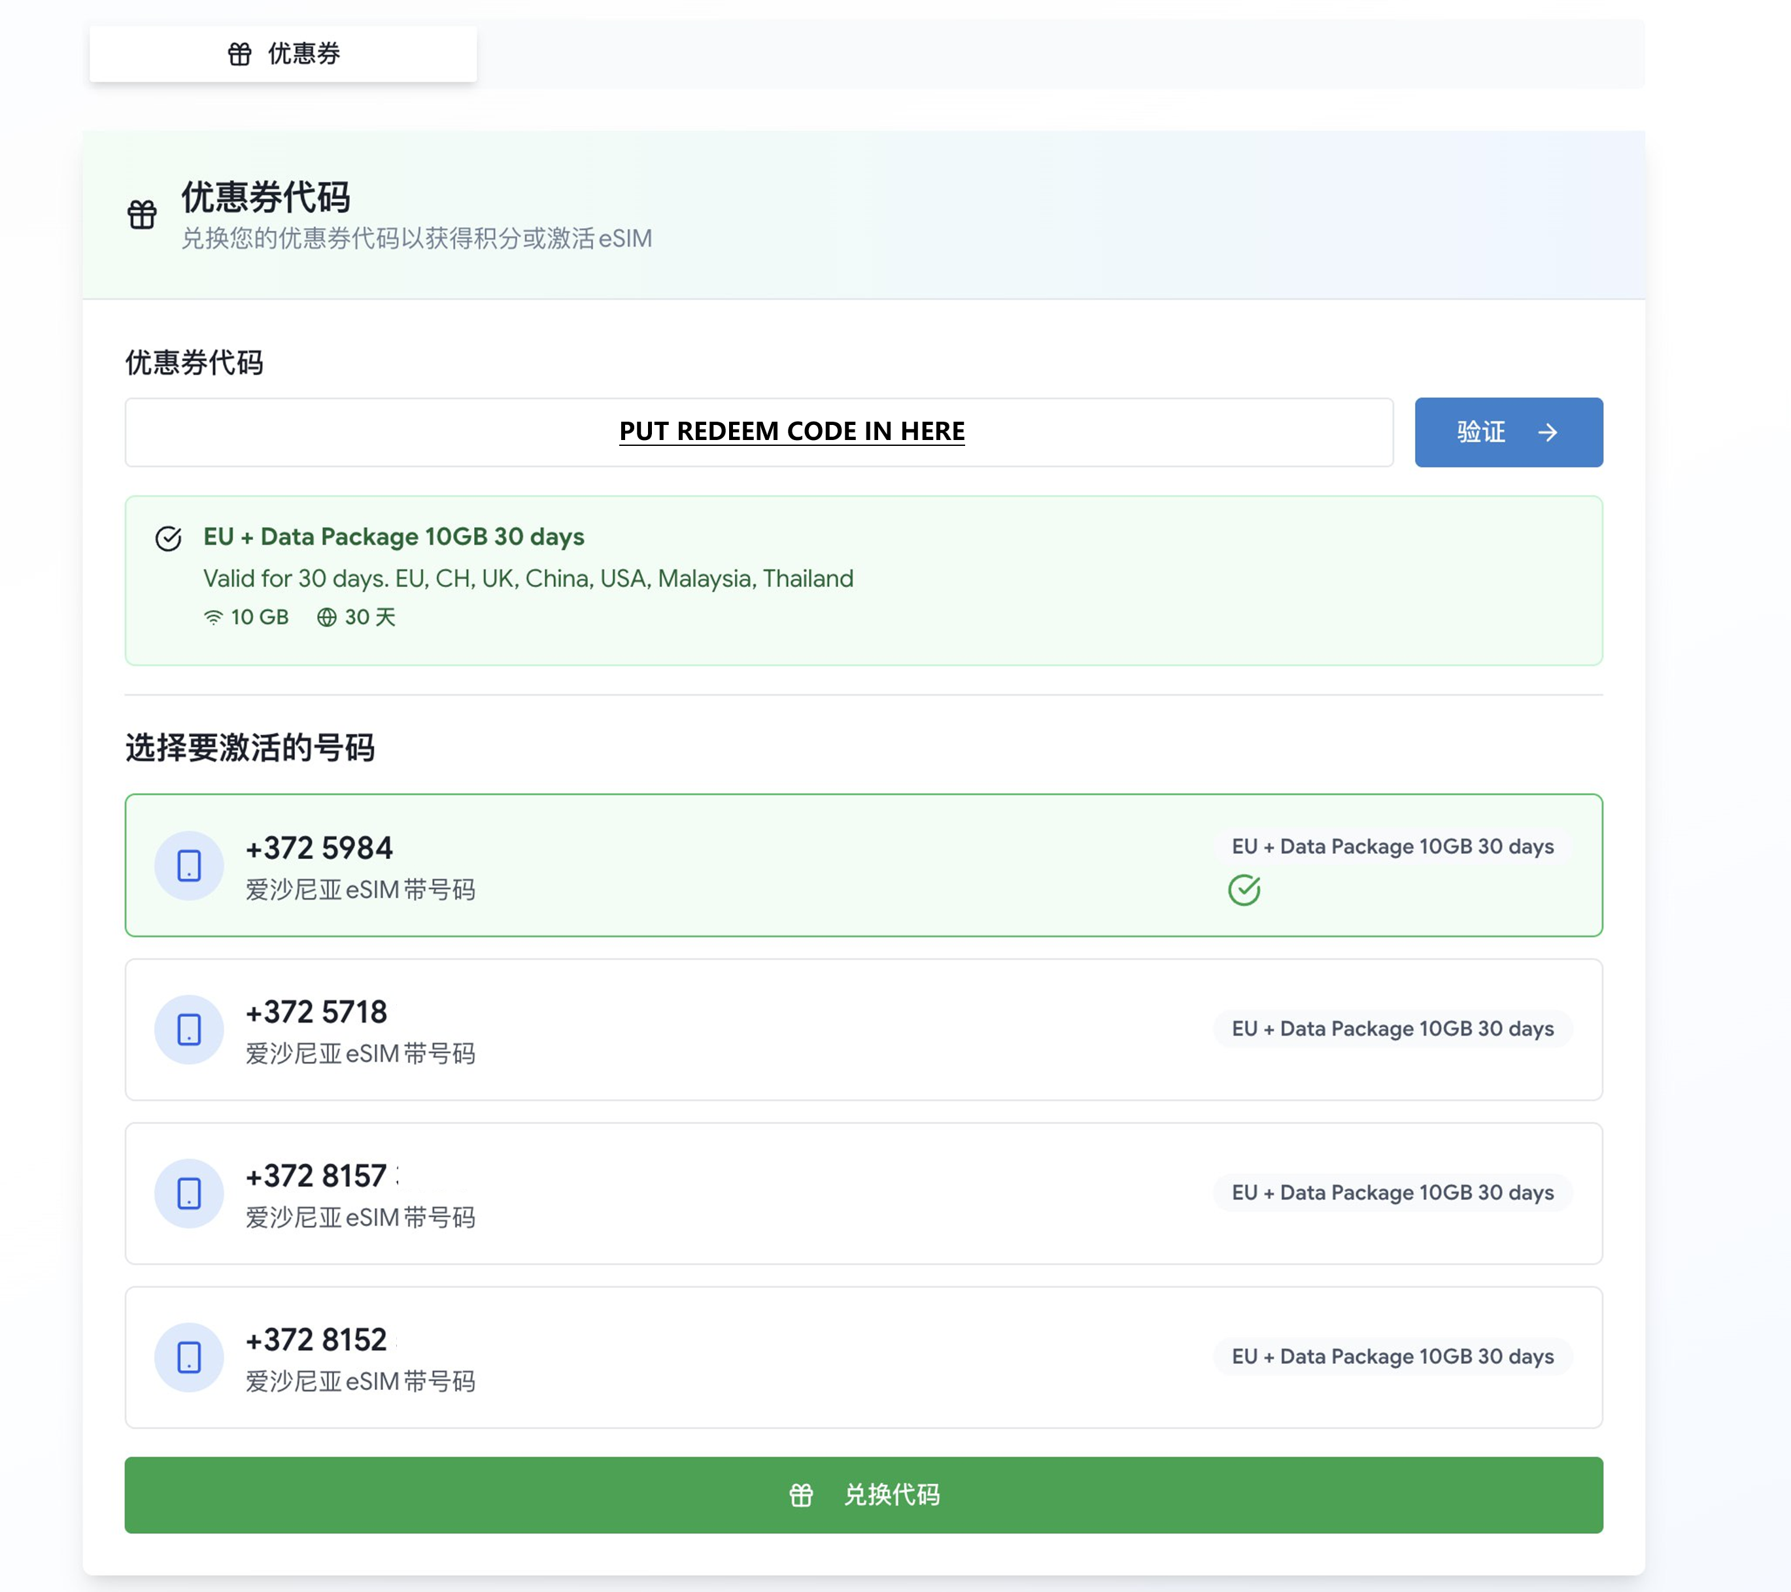
Task: Click the package badge on the +372 8152 row
Action: [x=1392, y=1357]
